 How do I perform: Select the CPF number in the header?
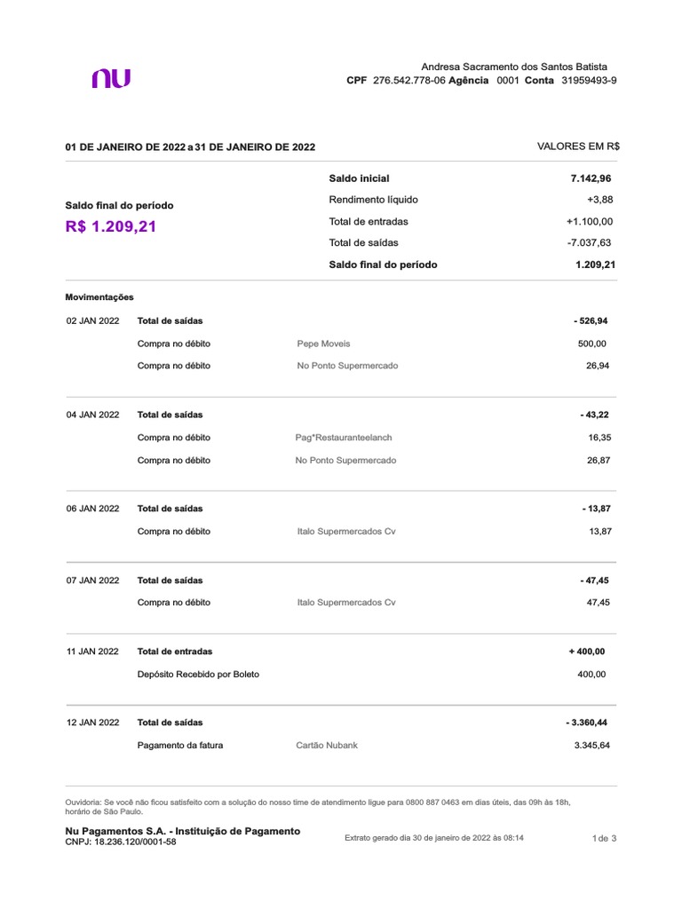point(409,81)
